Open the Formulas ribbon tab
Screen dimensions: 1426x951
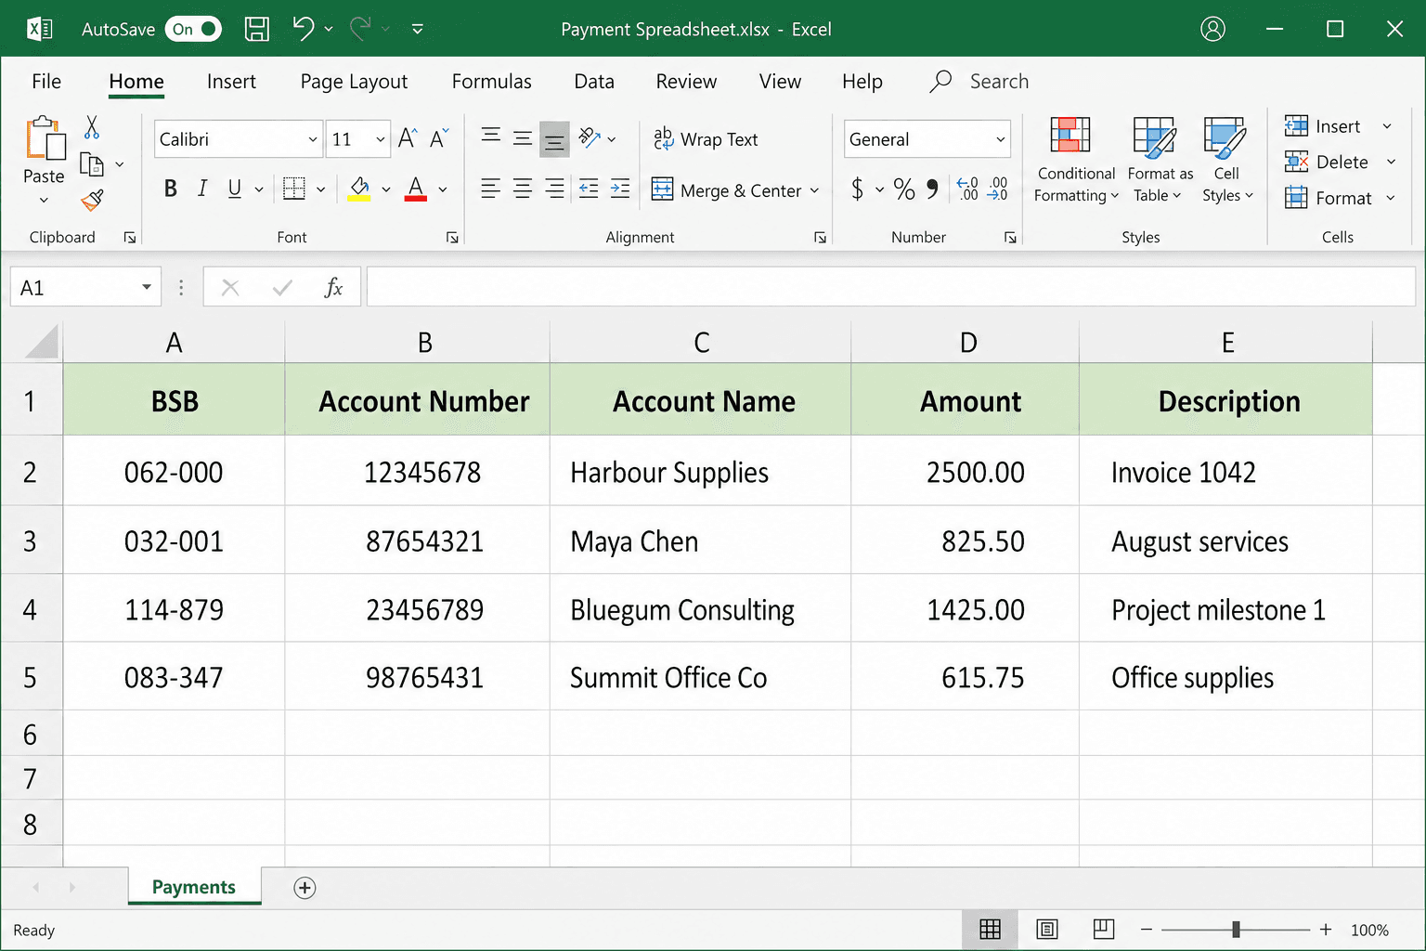[x=491, y=82]
